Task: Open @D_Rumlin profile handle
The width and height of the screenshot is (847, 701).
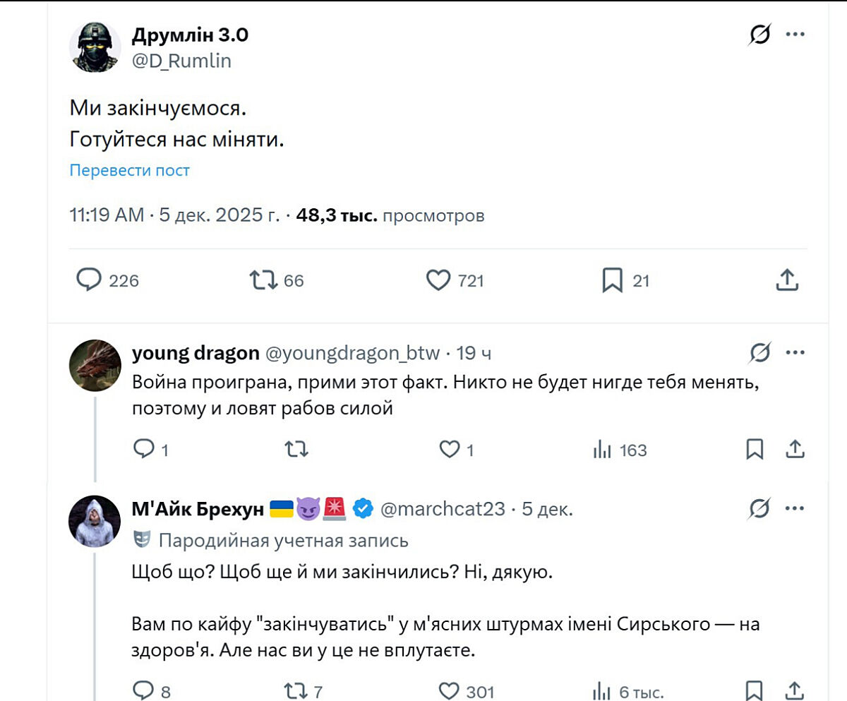Action: 181,61
